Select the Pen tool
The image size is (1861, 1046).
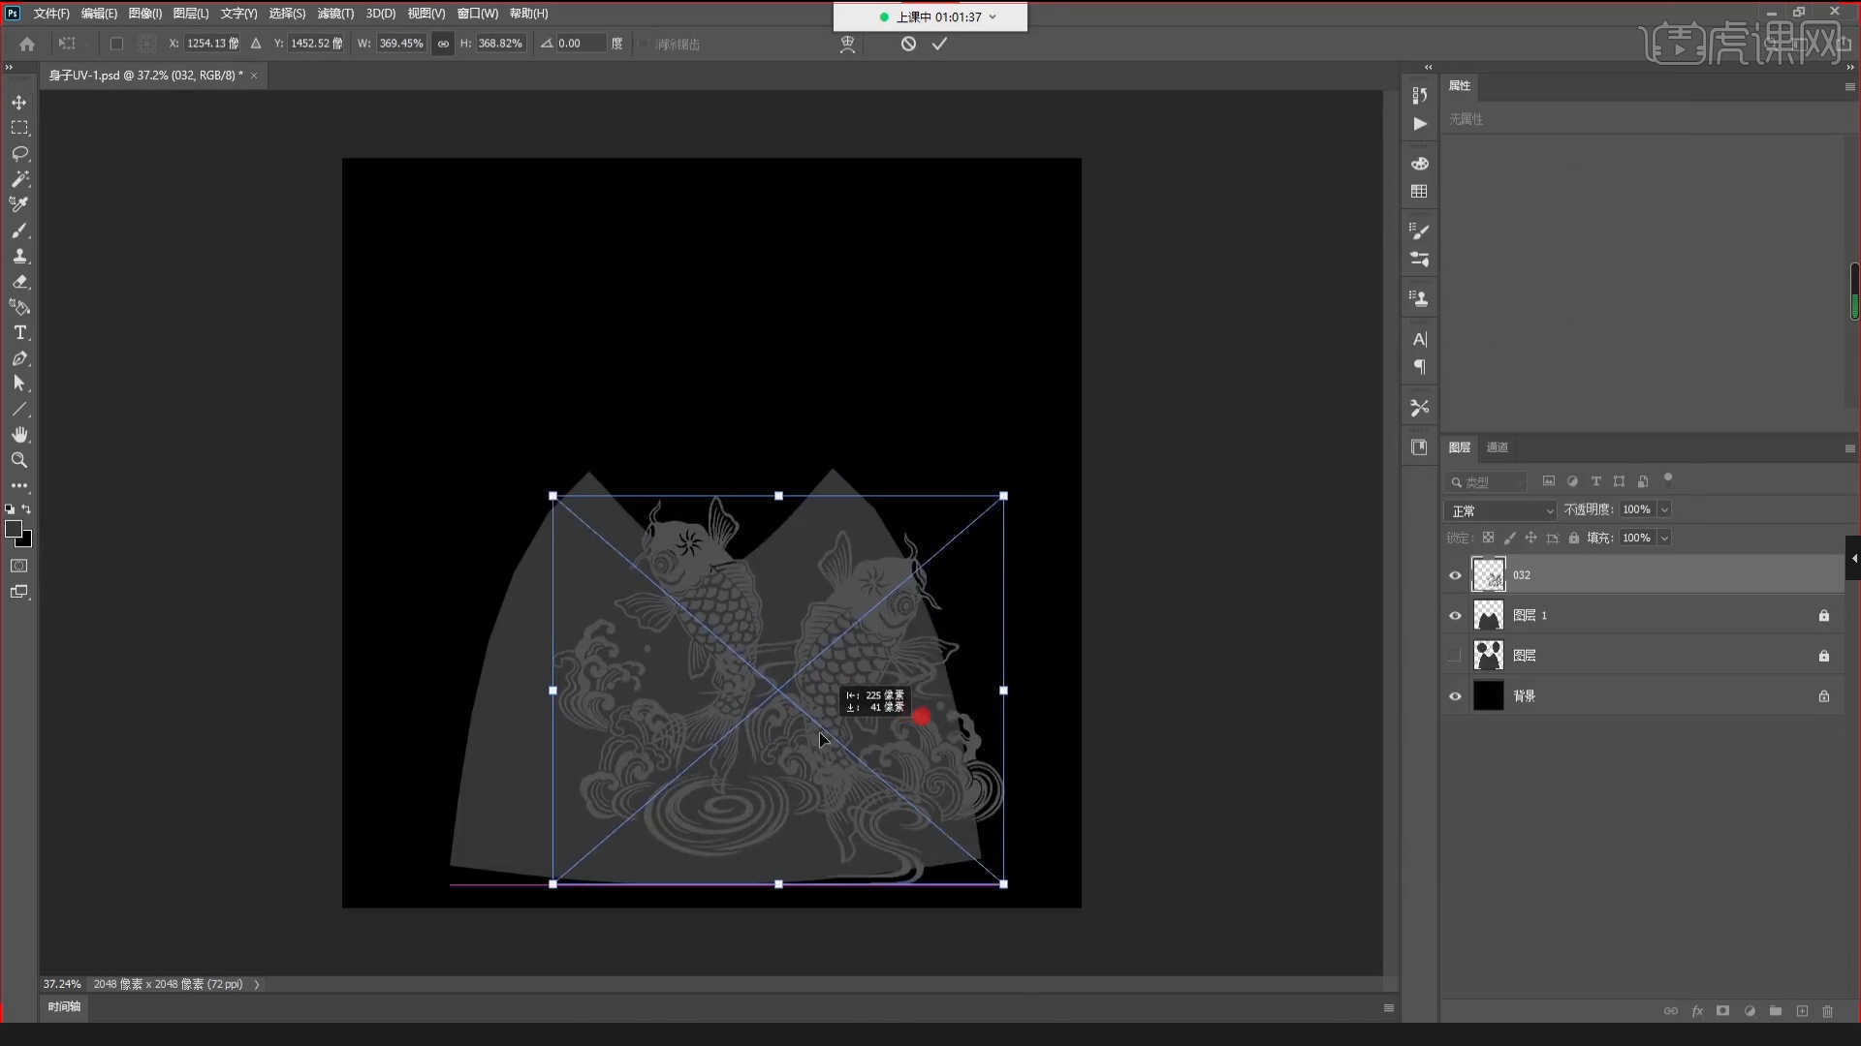[19, 358]
